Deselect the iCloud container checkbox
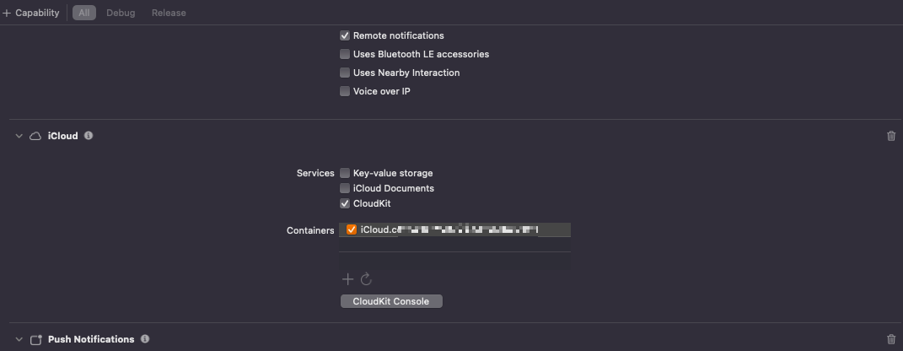Image resolution: width=903 pixels, height=351 pixels. (x=352, y=229)
